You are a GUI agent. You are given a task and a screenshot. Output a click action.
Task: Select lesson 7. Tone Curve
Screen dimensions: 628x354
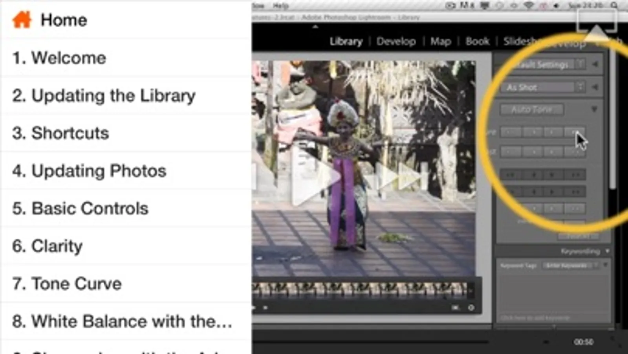tap(126, 284)
